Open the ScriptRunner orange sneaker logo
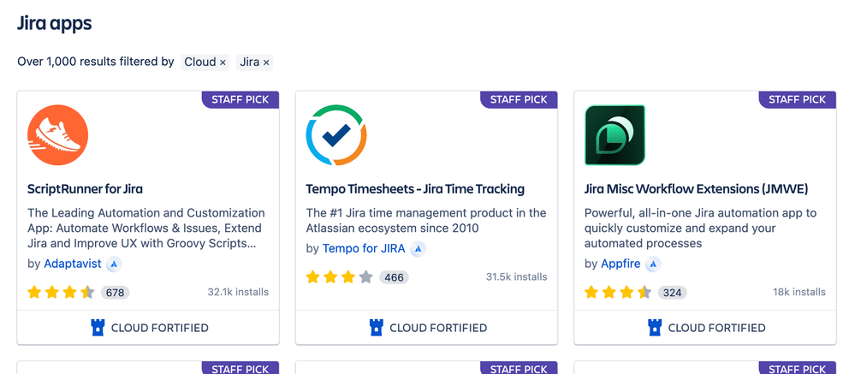This screenshot has height=374, width=855. pos(58,135)
